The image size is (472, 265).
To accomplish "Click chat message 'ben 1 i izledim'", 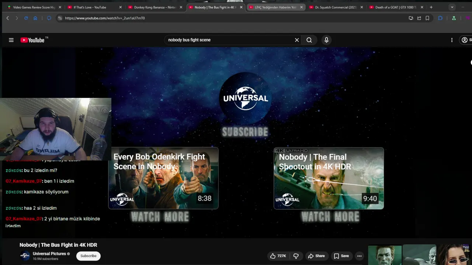I will coord(59,181).
